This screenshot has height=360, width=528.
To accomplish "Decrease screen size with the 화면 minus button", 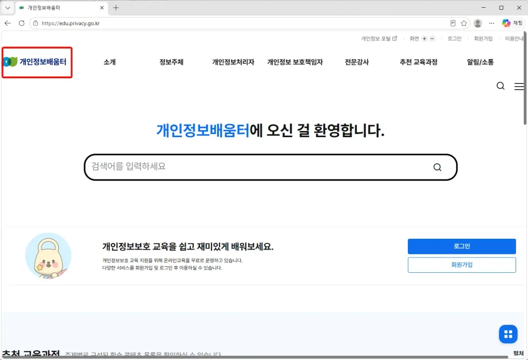I will click(432, 39).
